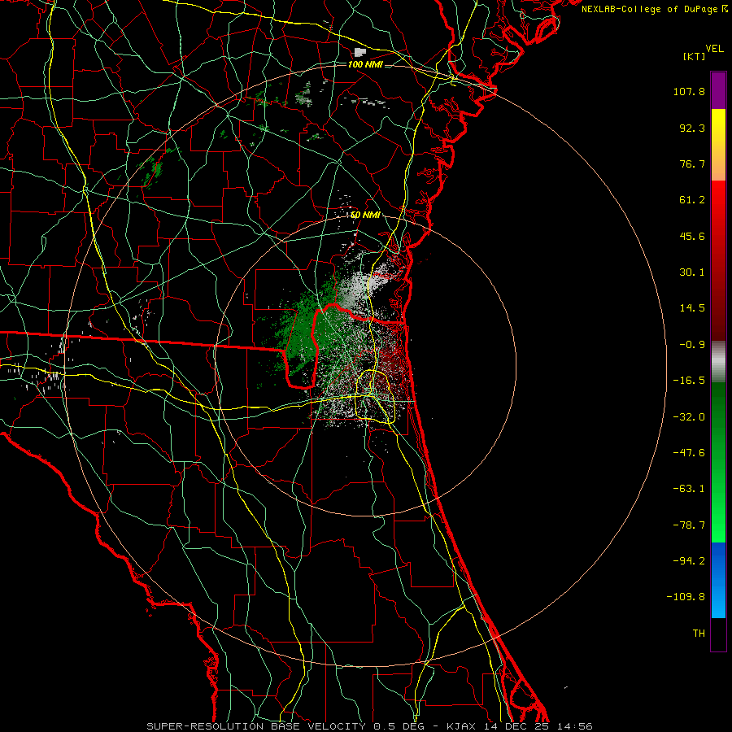This screenshot has width=732, height=732.
Task: Pick the blue segment of the velocity color bar
Action: click(x=718, y=580)
